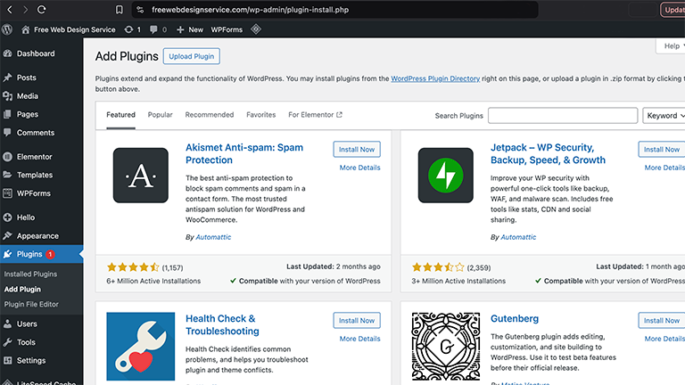This screenshot has height=385, width=685.
Task: Select Add Plugin submenu item
Action: point(22,289)
